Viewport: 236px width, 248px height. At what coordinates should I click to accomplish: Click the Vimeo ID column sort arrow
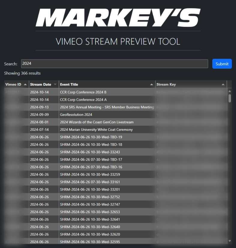[25, 85]
